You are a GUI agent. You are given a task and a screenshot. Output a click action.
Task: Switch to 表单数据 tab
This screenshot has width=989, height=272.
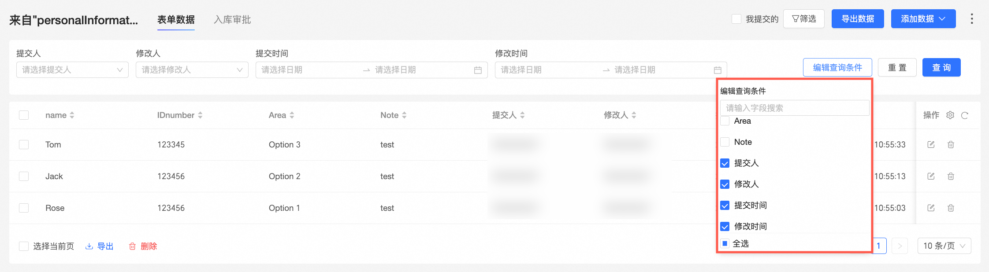coord(176,20)
